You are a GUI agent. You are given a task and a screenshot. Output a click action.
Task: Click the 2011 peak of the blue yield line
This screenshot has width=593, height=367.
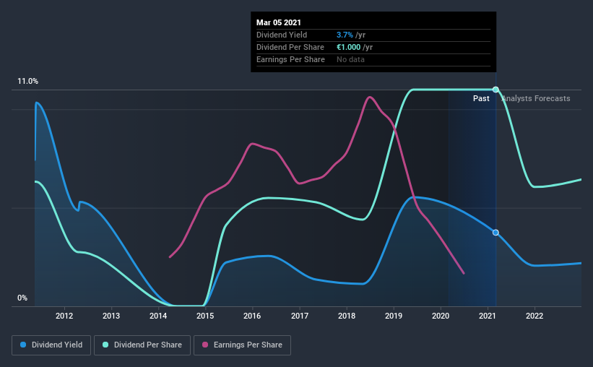point(36,102)
